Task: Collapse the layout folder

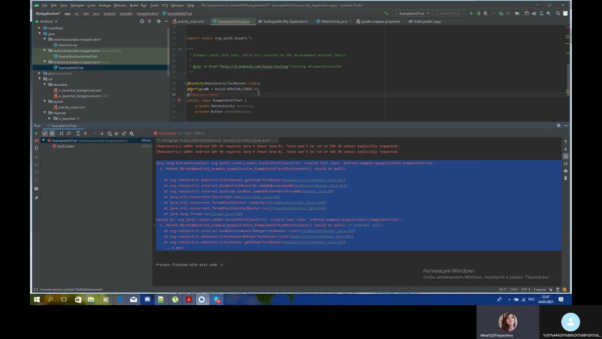Action: pos(45,102)
